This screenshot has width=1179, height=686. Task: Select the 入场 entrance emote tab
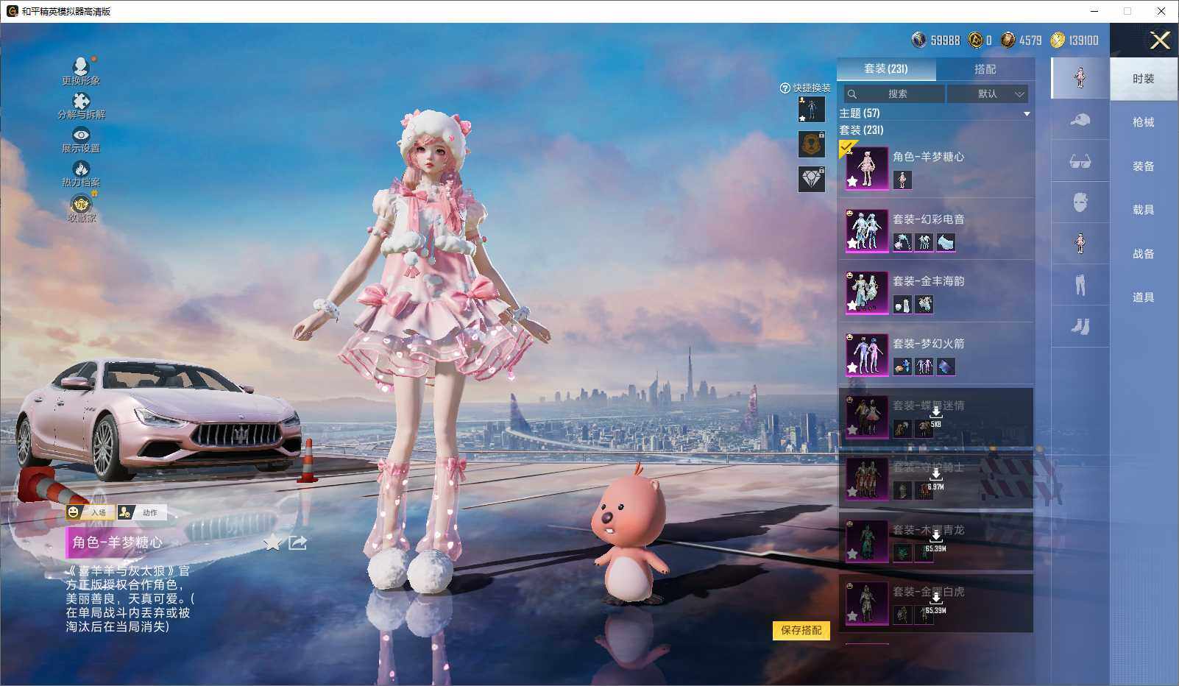click(x=90, y=512)
